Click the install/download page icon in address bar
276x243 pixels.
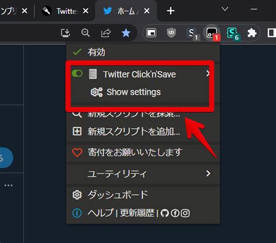point(65,33)
